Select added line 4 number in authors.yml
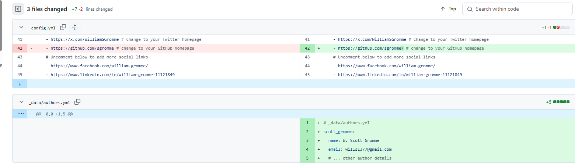Image resolution: width=575 pixels, height=168 pixels. coord(307,149)
